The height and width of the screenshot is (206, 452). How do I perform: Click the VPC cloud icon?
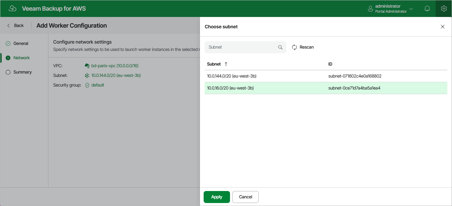pos(87,66)
